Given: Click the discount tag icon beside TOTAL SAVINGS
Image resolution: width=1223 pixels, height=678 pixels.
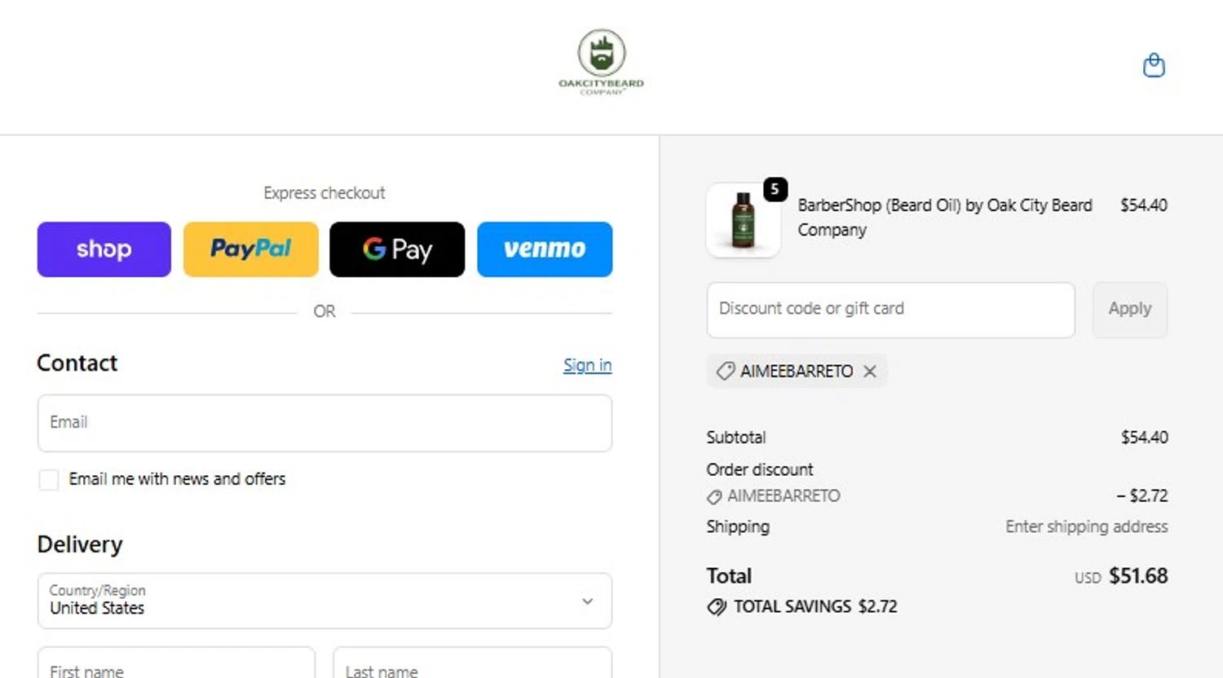Looking at the screenshot, I should [717, 607].
